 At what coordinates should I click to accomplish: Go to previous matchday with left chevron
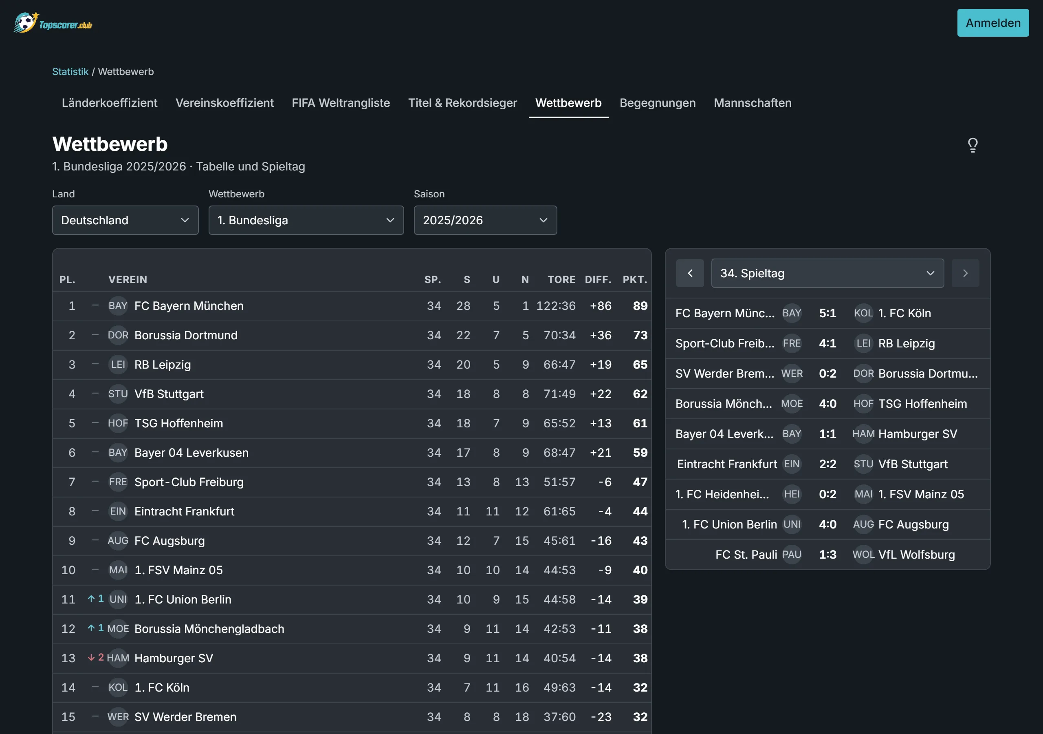690,273
